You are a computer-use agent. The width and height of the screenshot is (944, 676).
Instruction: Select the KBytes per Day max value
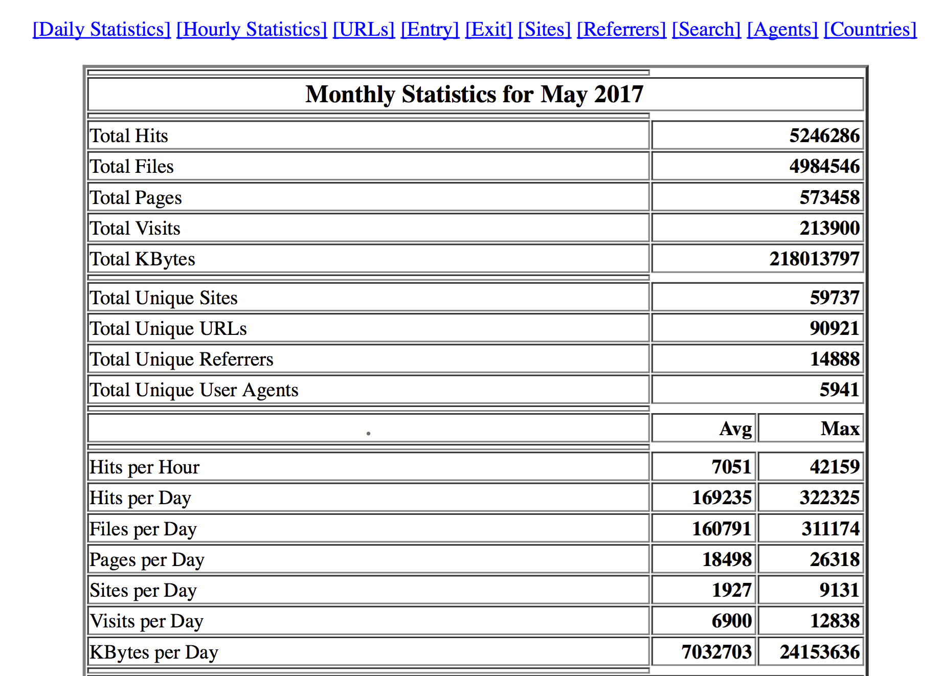point(819,652)
